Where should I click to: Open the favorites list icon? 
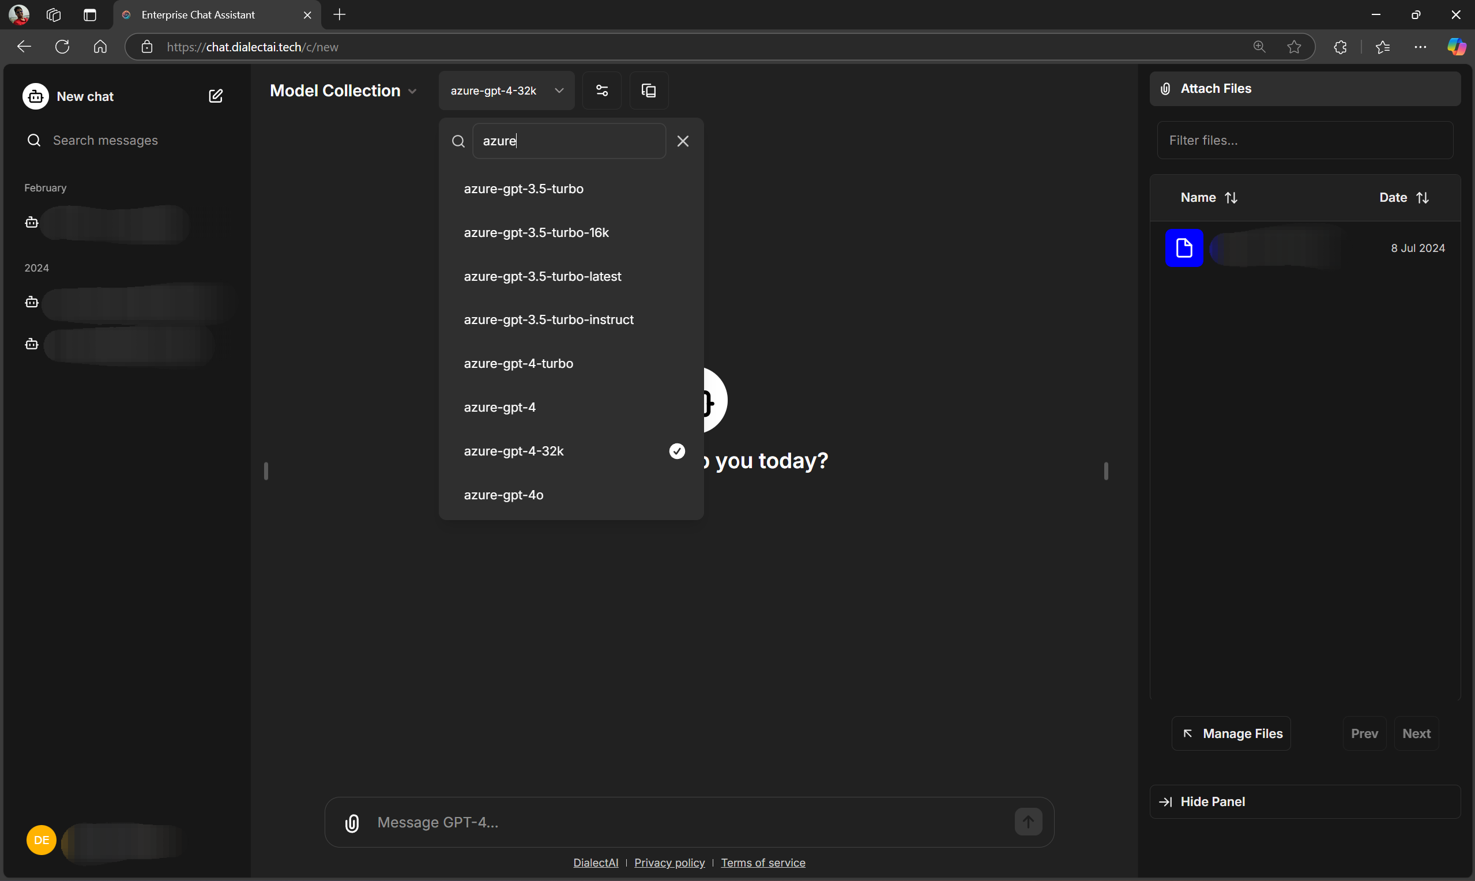pos(1383,47)
